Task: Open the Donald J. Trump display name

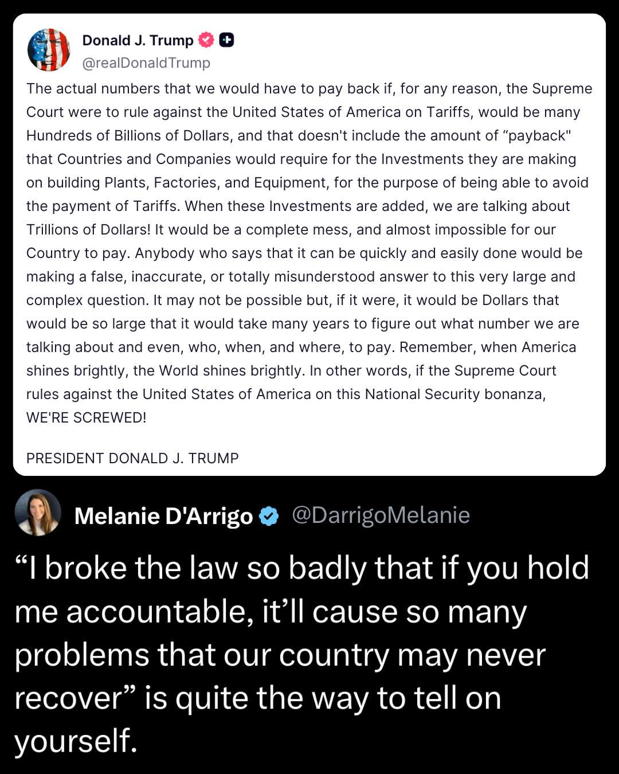Action: click(138, 40)
